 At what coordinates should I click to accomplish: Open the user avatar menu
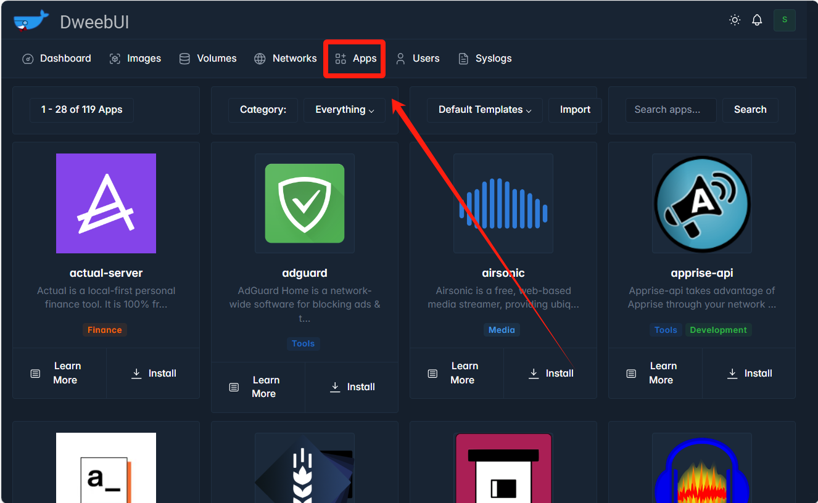click(x=784, y=20)
